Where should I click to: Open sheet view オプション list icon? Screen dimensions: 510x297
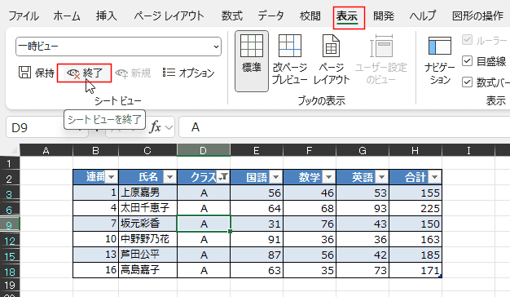169,73
